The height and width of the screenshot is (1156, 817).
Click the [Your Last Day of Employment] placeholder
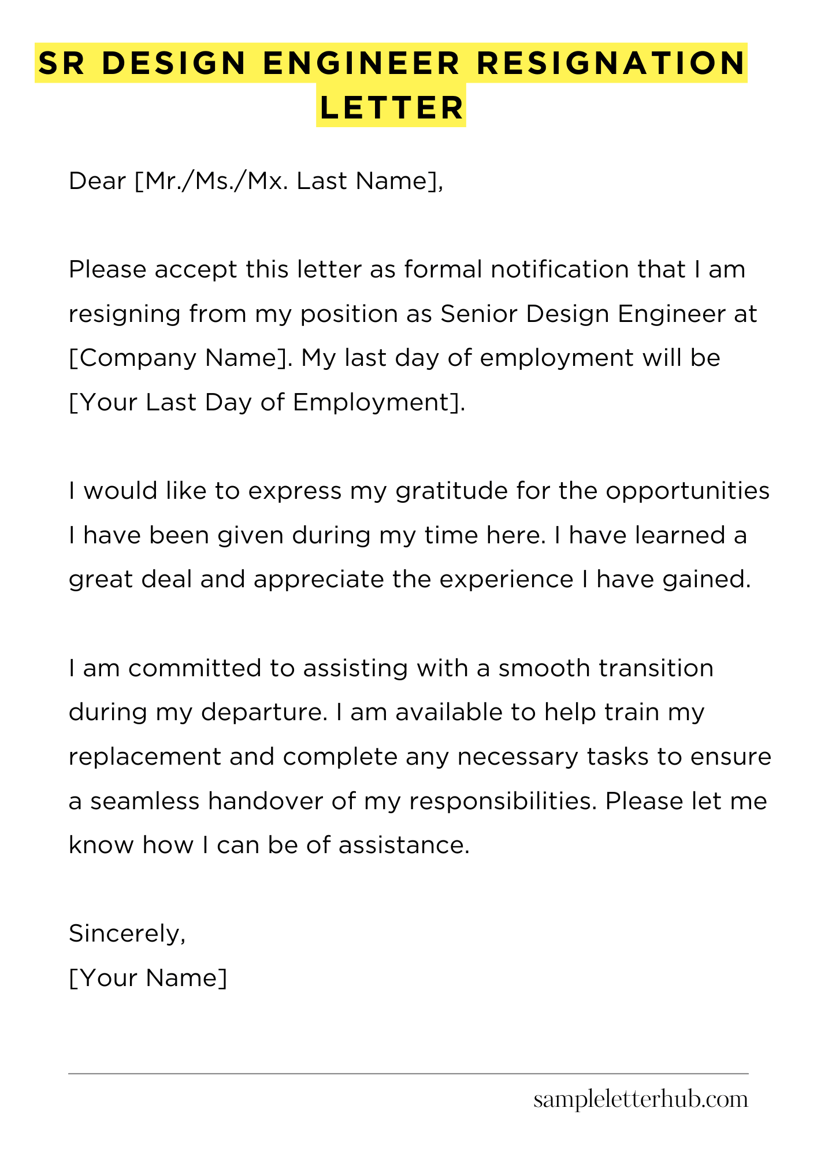pos(267,403)
